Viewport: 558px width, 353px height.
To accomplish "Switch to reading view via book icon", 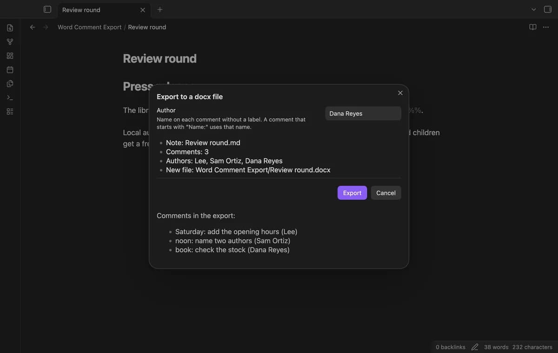I will click(533, 27).
